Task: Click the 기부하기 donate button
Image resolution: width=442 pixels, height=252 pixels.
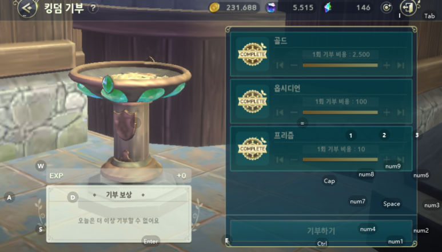Action: pos(321,231)
